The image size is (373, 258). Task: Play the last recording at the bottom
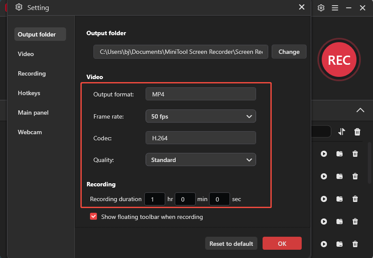(324, 244)
